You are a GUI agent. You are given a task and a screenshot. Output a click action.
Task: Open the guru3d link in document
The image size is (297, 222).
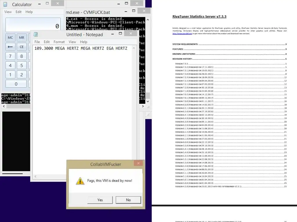point(182,34)
